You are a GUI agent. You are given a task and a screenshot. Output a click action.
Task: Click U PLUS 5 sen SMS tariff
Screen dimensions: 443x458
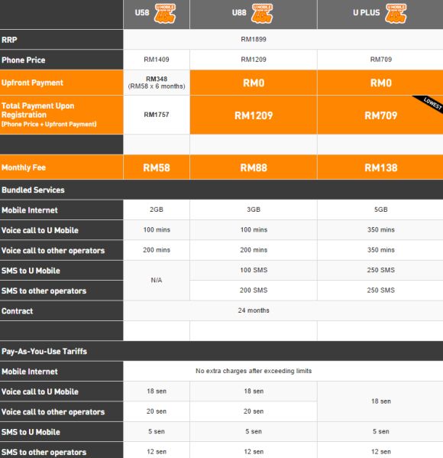click(381, 431)
